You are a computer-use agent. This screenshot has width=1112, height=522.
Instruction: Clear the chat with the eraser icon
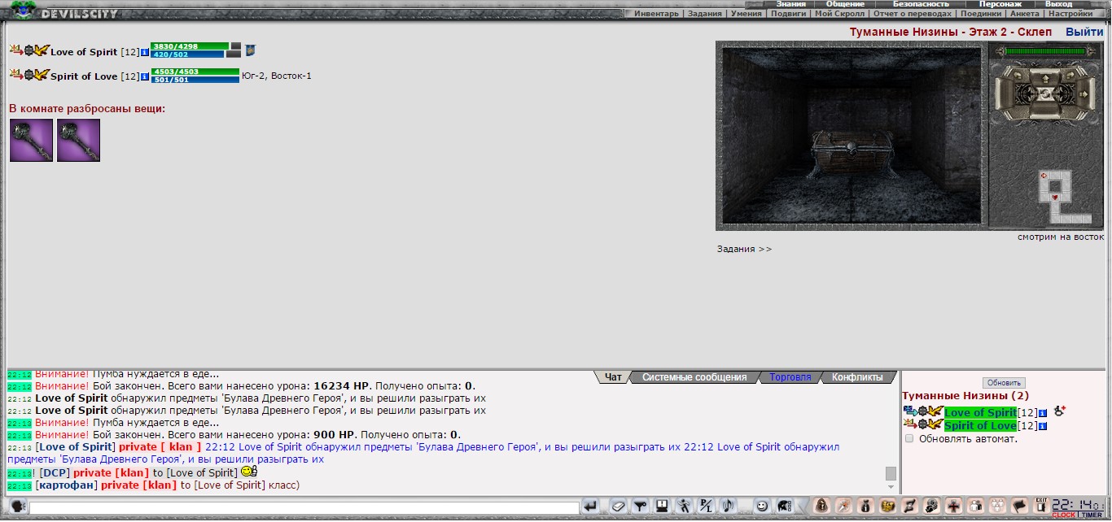click(617, 507)
